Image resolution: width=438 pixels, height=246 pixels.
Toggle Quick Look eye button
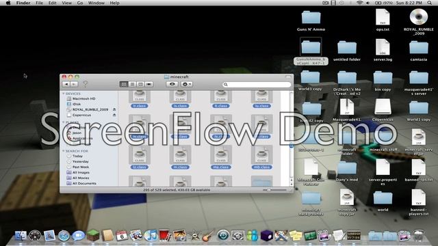coord(172,84)
